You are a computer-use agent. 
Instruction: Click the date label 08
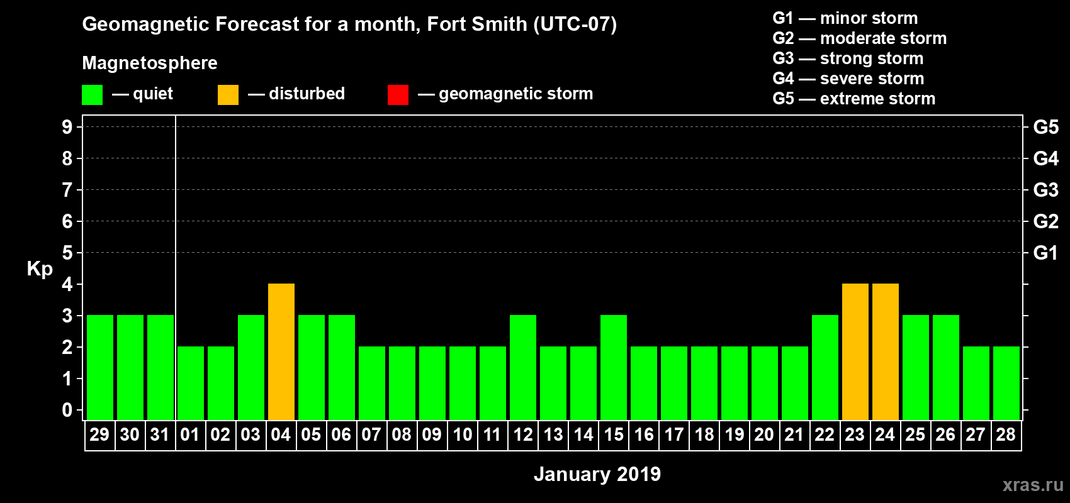pyautogui.click(x=402, y=434)
